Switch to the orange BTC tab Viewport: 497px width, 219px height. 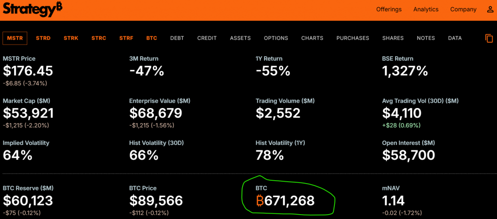click(x=152, y=38)
